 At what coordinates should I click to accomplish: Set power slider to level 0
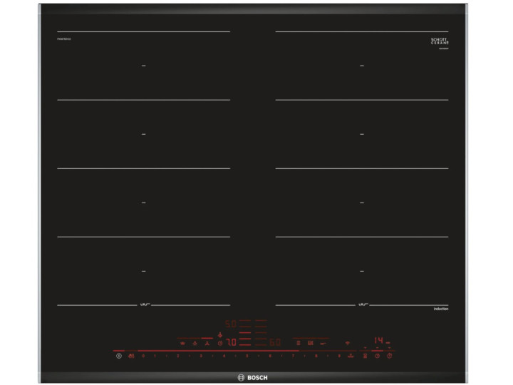pos(143,356)
